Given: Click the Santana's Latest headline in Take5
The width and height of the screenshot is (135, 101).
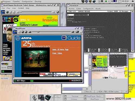Looking at the screenshot, I should coord(28,25).
